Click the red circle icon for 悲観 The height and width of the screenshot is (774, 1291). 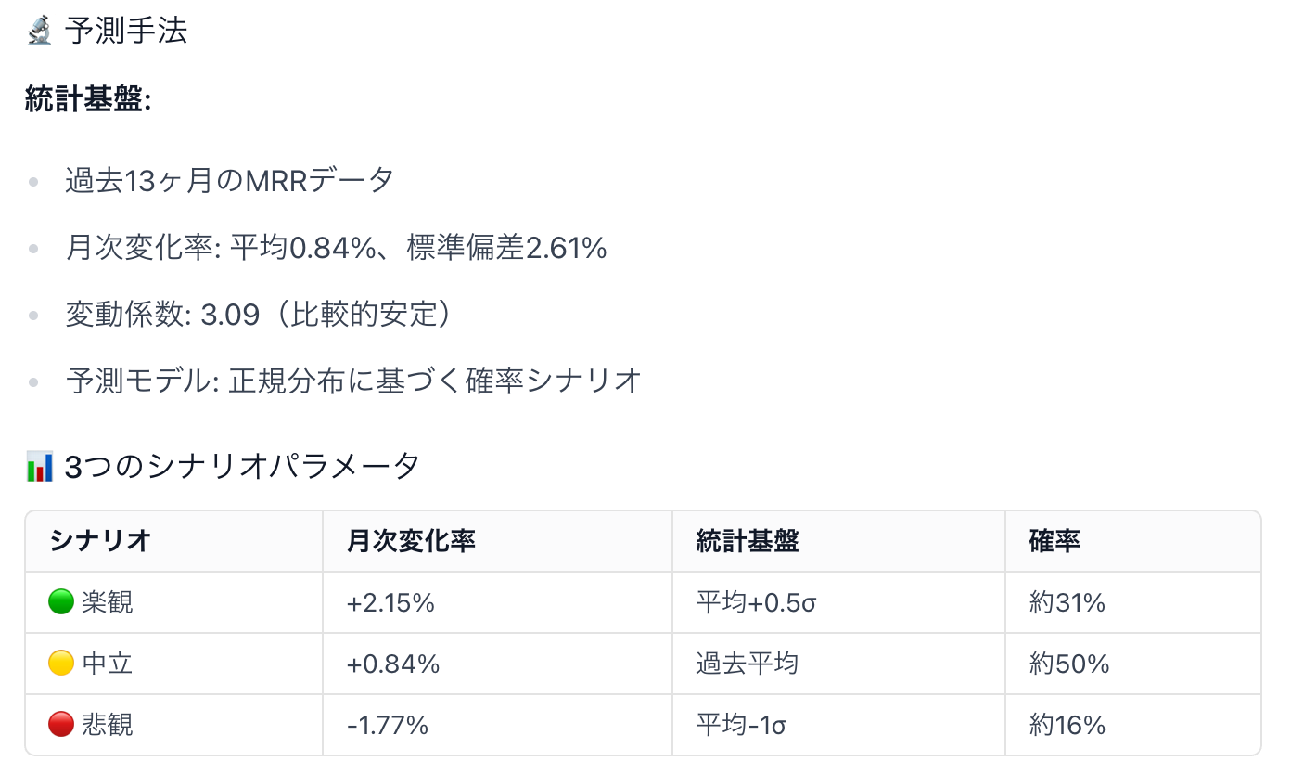tap(60, 724)
